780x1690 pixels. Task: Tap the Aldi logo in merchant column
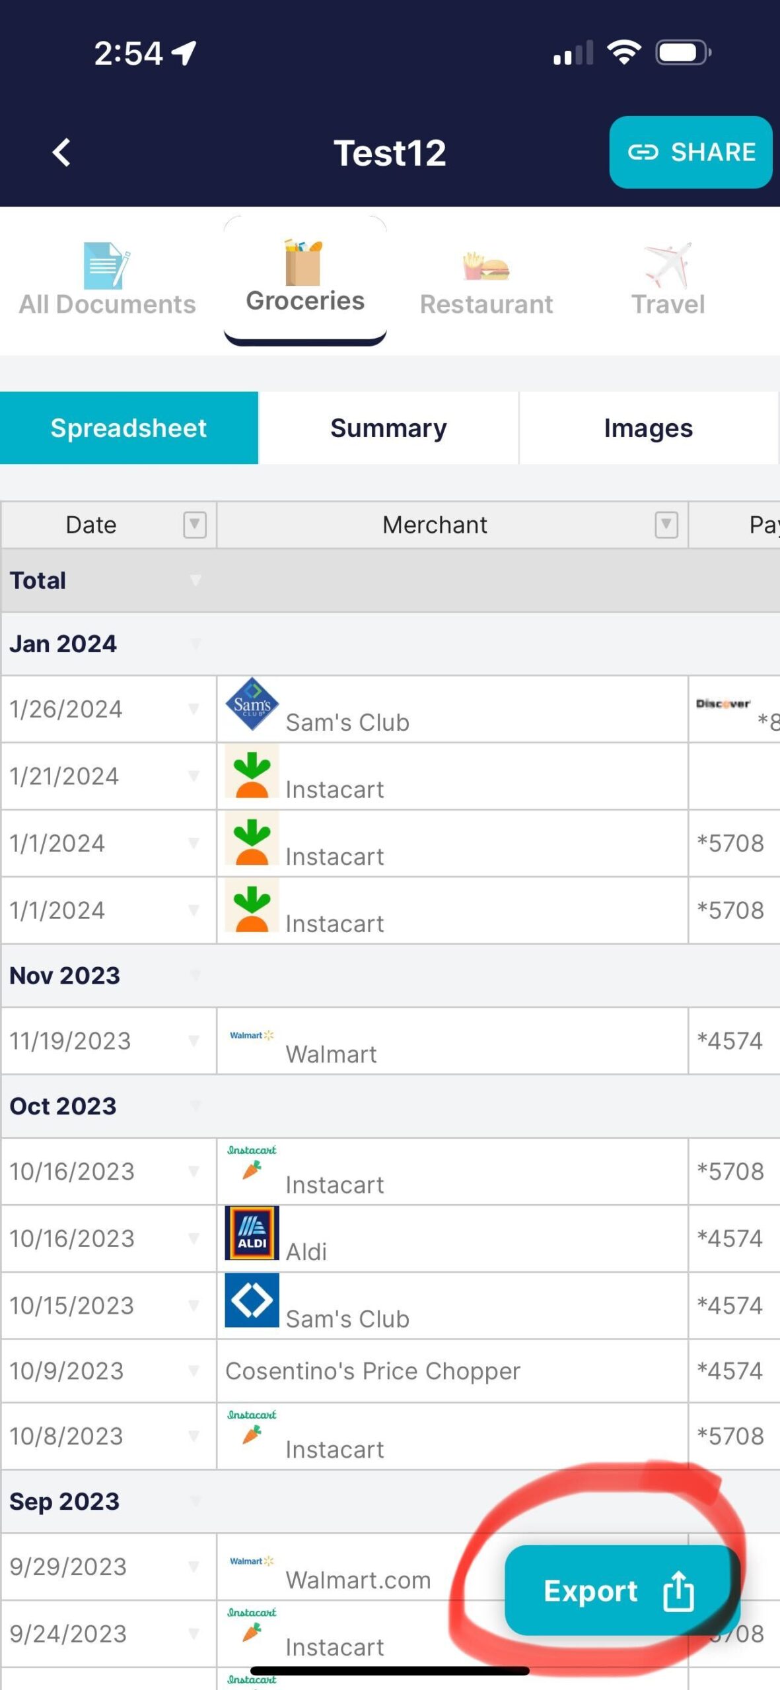point(252,1233)
